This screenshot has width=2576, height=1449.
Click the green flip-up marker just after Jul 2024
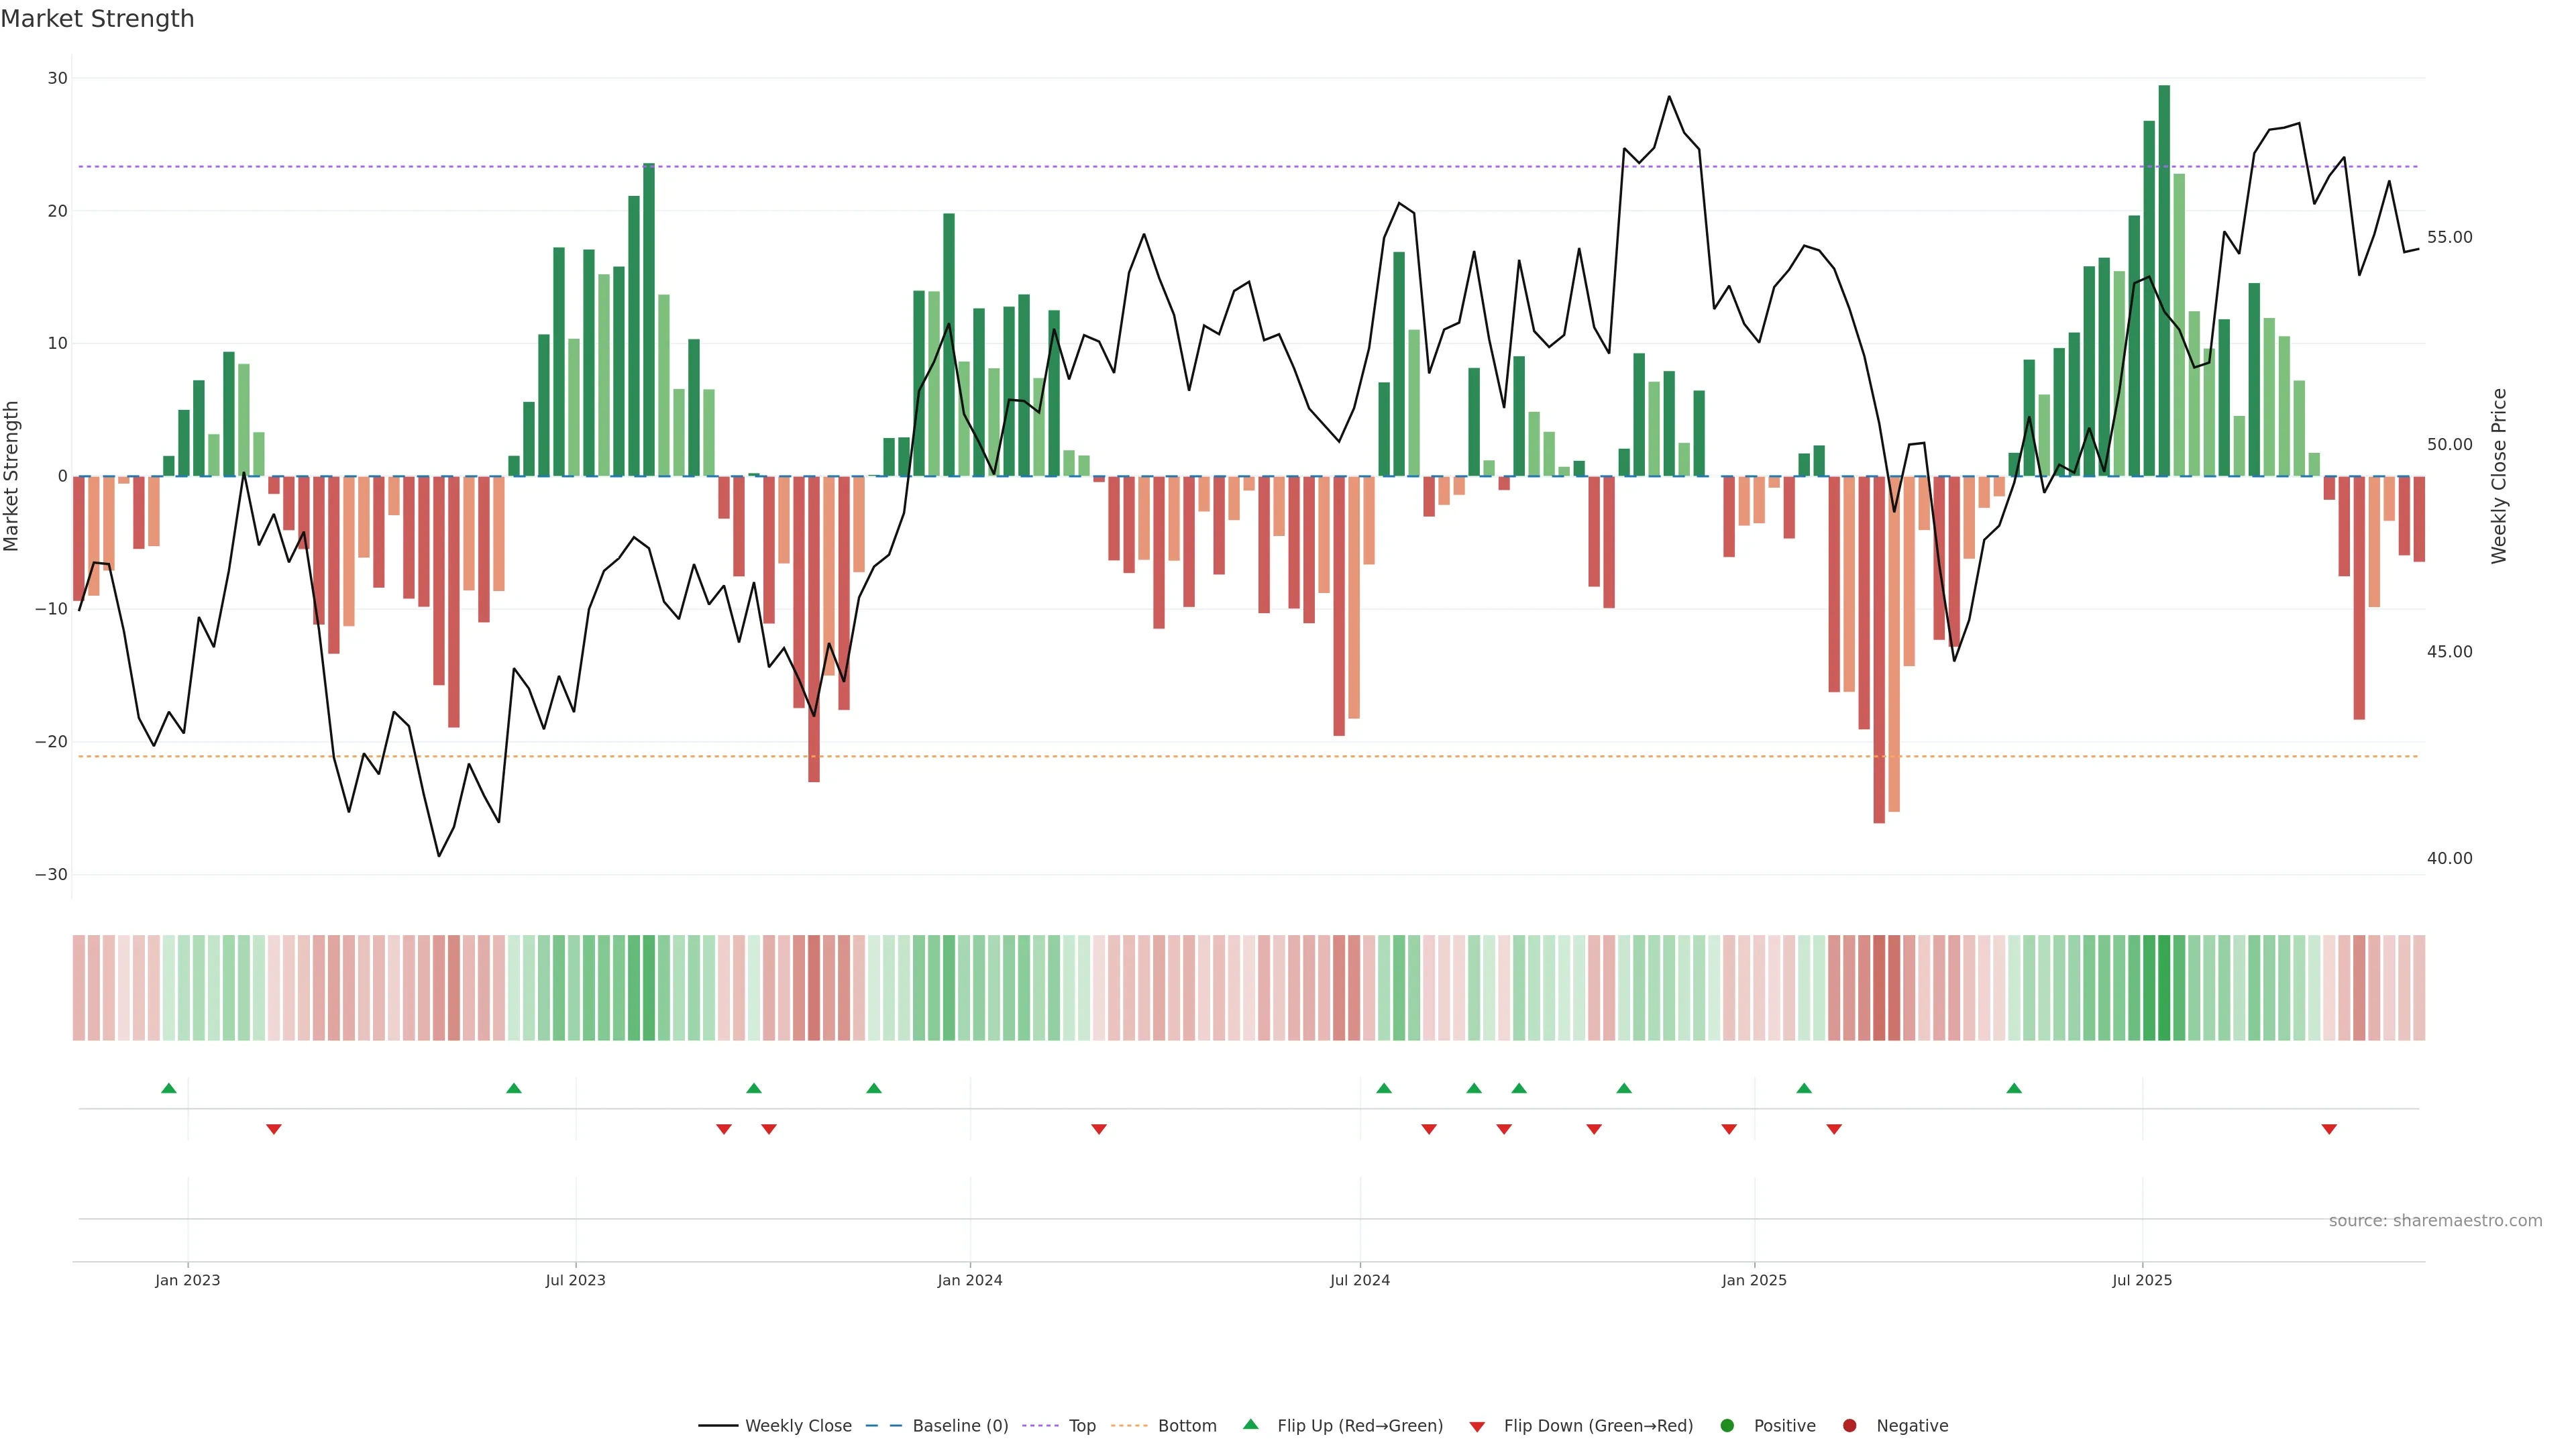click(x=1384, y=1088)
